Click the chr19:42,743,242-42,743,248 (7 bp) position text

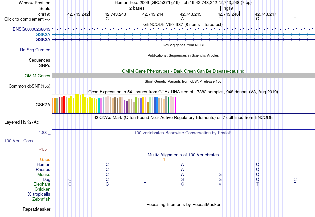218,3
